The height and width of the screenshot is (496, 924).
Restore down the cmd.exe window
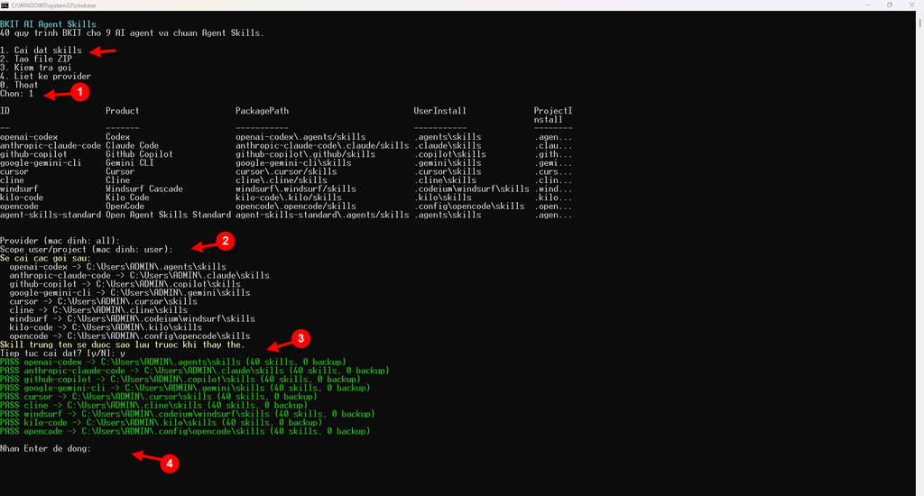tap(889, 5)
